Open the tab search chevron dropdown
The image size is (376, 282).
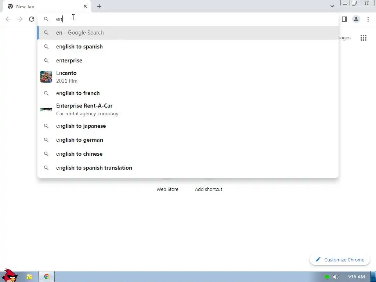[332, 6]
